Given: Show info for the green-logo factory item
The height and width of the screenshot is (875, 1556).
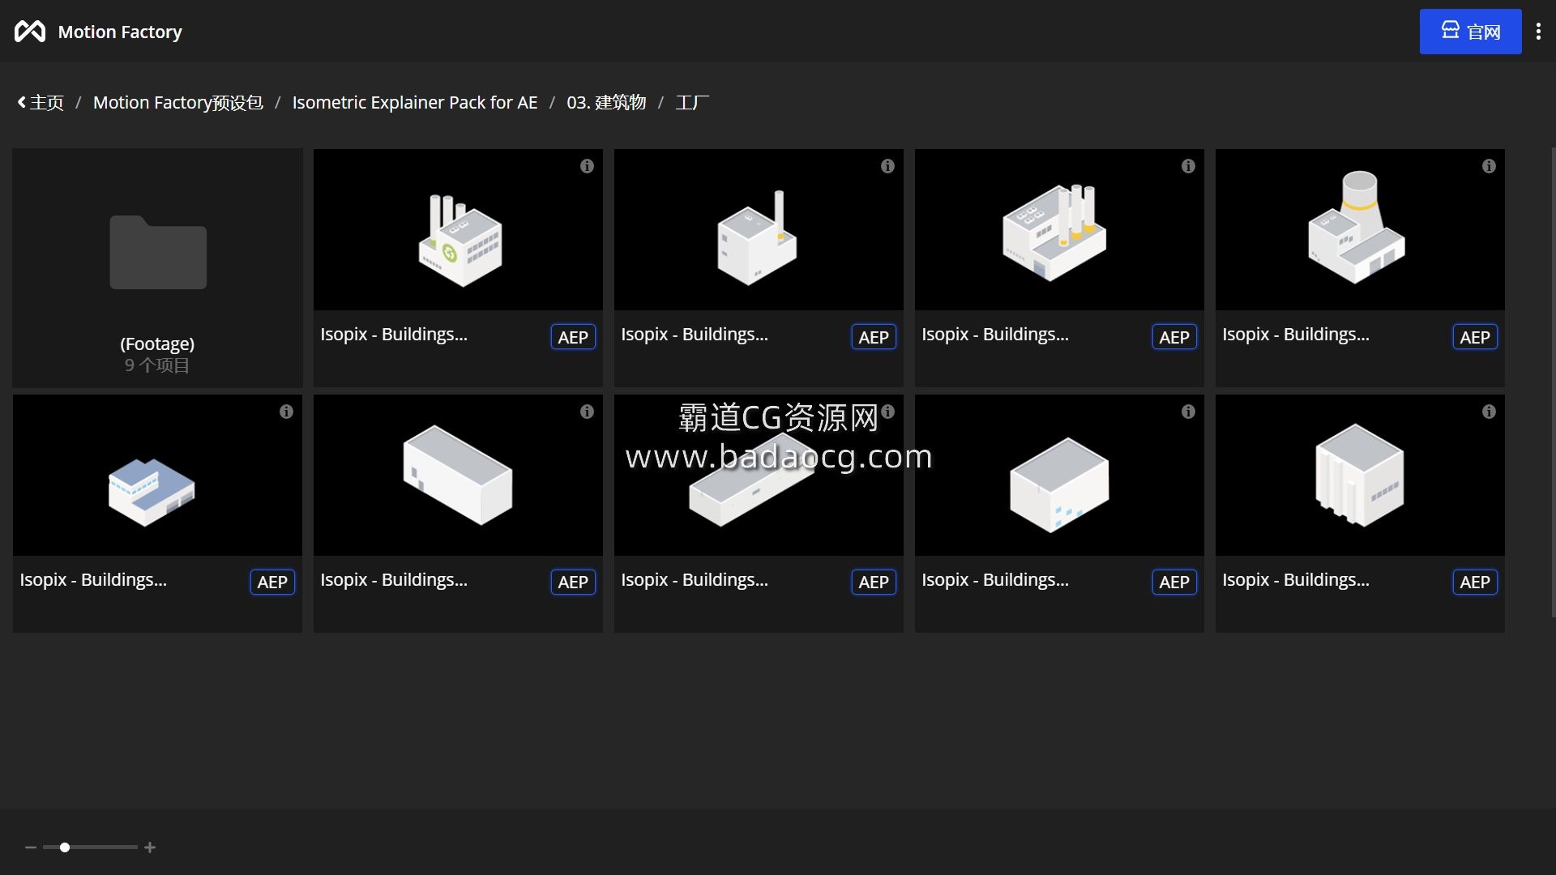Looking at the screenshot, I should tap(587, 166).
